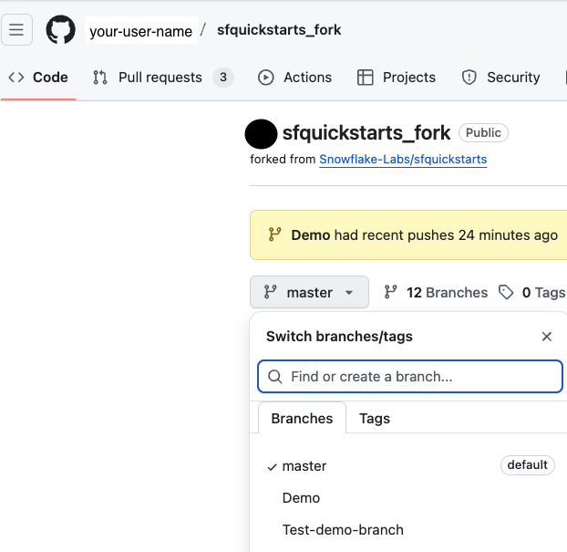
Task: Click the tag icon beside 0 Tags
Action: coord(506,292)
